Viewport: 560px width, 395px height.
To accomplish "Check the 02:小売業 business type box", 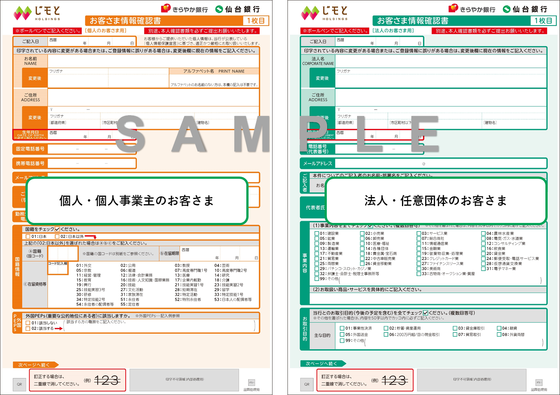I will (362, 233).
